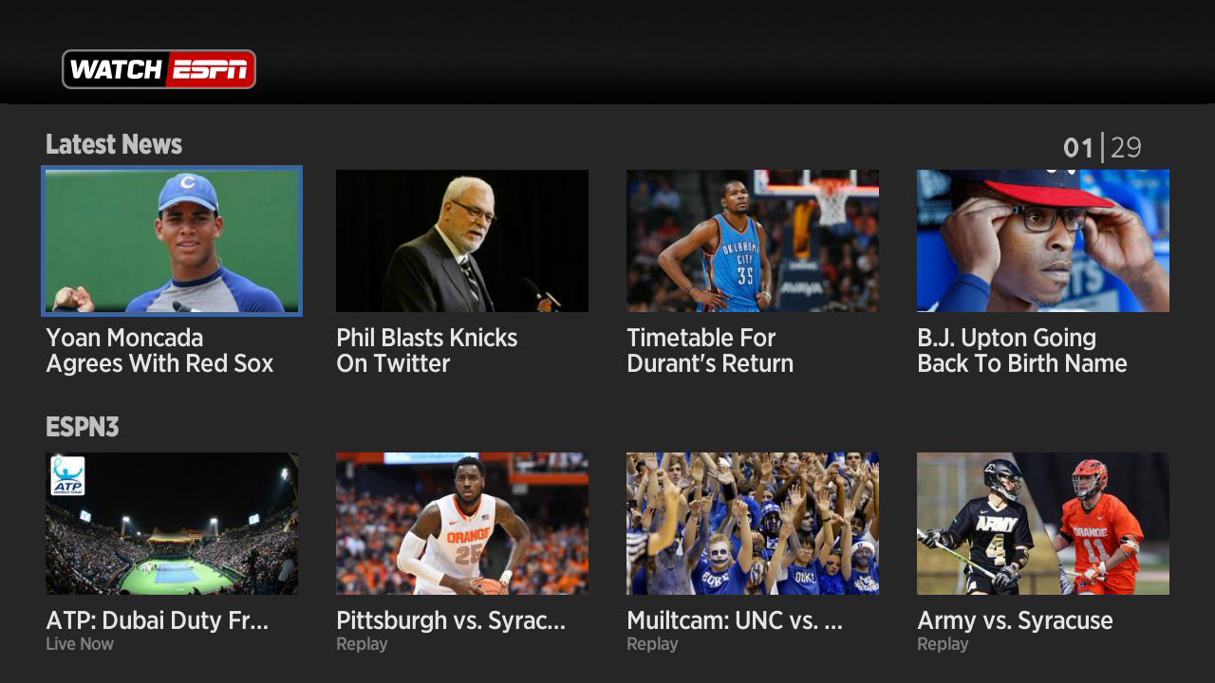Select title 'ATP: Dubai Duty Fr...'

click(x=158, y=620)
